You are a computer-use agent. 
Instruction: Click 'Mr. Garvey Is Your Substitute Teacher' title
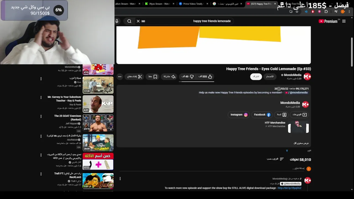point(64,99)
